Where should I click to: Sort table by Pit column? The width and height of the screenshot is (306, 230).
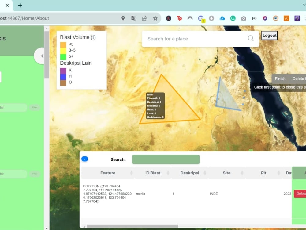click(263, 173)
